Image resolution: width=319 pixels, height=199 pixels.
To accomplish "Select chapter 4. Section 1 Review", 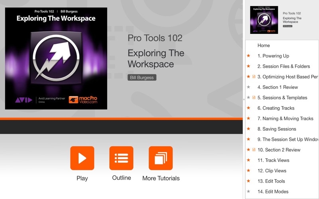I will [x=278, y=87].
